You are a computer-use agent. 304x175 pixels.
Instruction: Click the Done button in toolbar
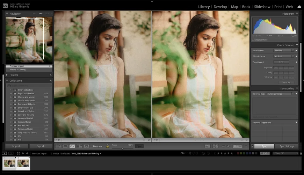237,146
